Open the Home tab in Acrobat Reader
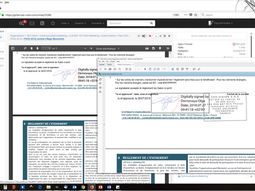Image resolution: width=255 pixels, height=191 pixels. [102, 65]
